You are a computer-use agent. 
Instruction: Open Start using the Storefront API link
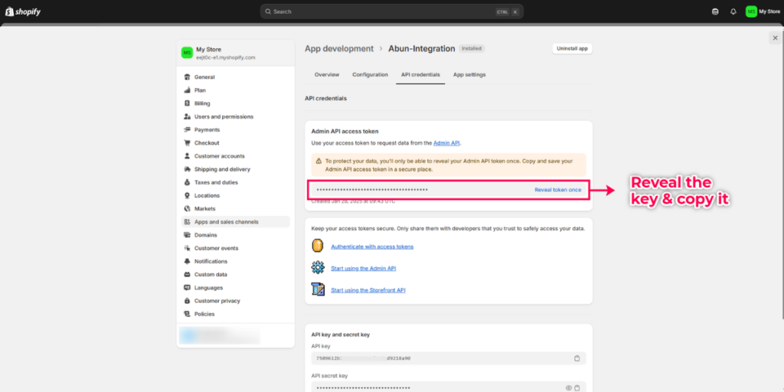pos(368,290)
